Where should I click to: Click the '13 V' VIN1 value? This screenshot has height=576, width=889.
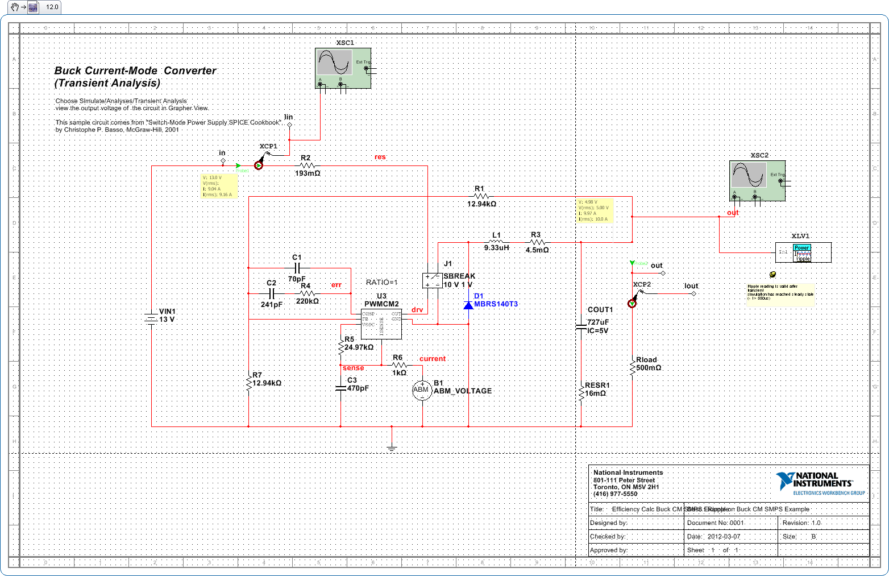167,320
